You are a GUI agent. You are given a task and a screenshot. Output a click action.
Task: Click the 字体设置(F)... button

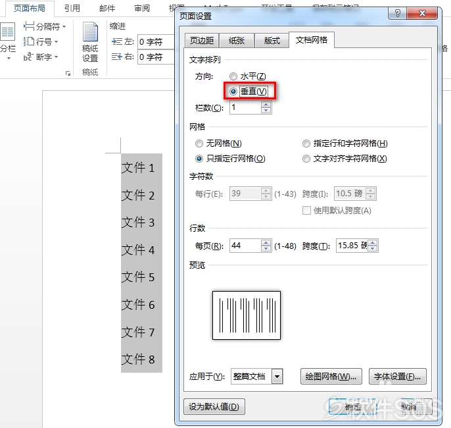[x=398, y=376]
